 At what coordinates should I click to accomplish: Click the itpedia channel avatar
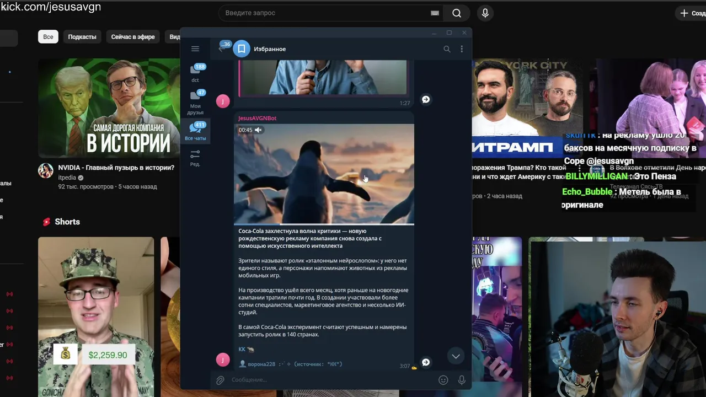point(46,171)
